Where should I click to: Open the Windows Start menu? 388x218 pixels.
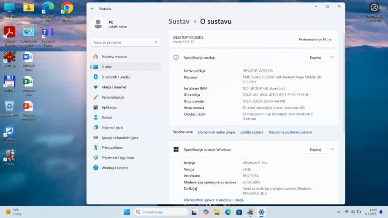pos(127,212)
